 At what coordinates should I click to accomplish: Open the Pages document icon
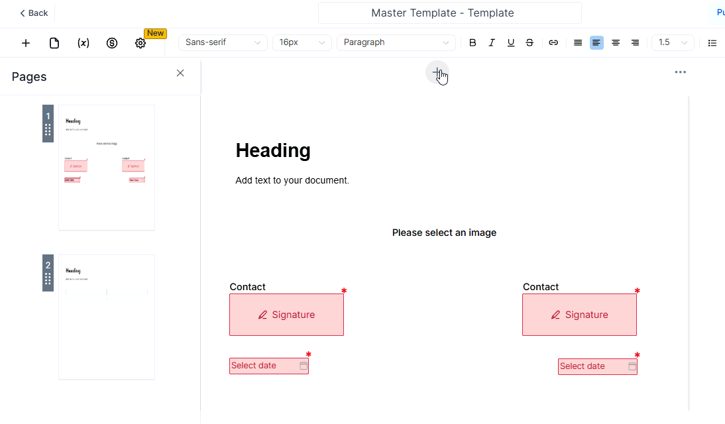tap(54, 43)
